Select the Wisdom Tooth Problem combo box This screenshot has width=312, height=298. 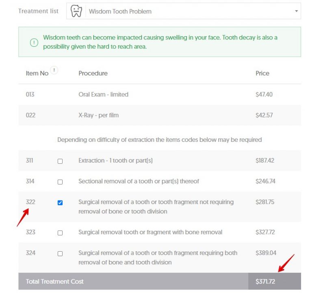[x=184, y=11]
